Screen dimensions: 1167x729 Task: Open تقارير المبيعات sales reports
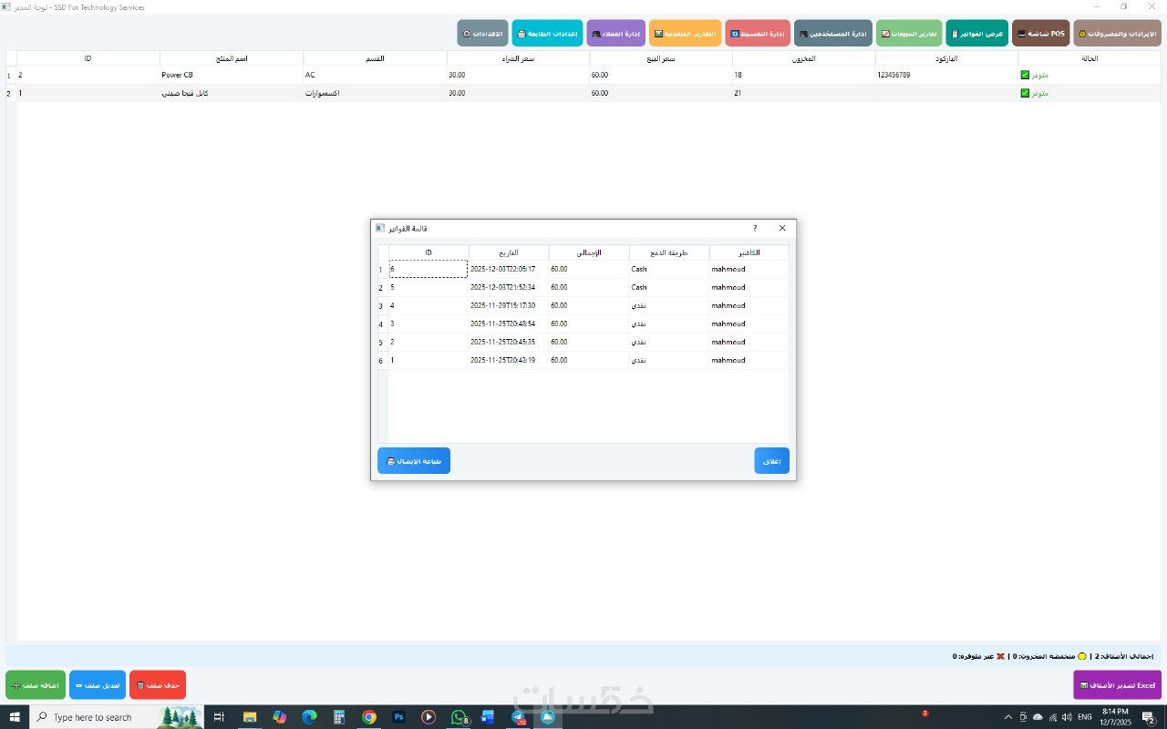(909, 34)
